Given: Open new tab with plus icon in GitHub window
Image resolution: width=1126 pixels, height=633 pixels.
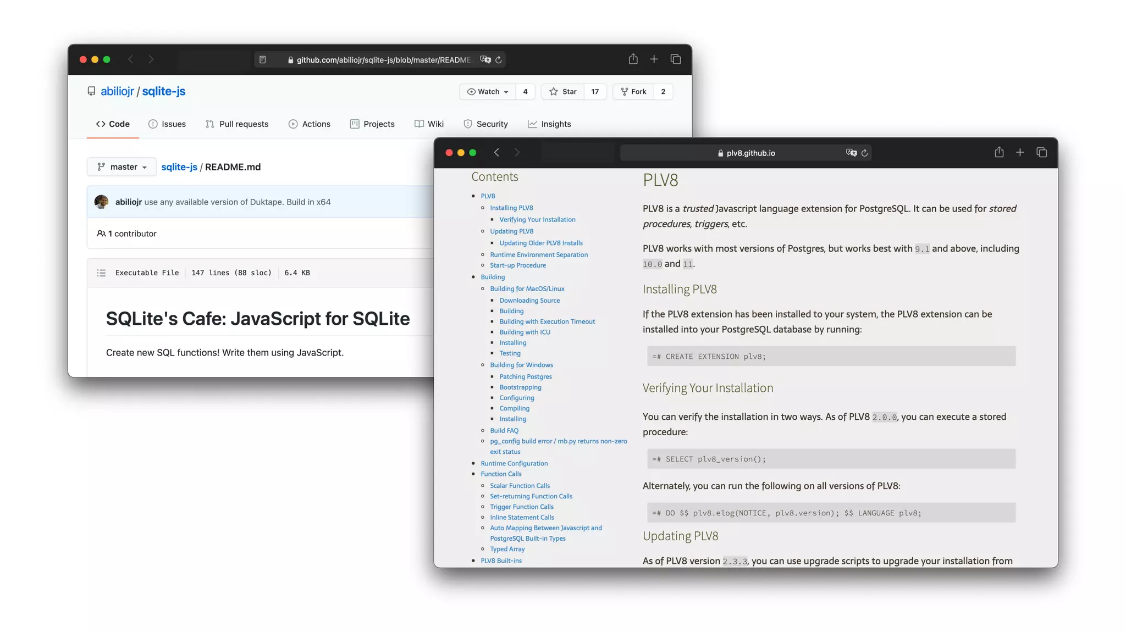Looking at the screenshot, I should (x=654, y=59).
